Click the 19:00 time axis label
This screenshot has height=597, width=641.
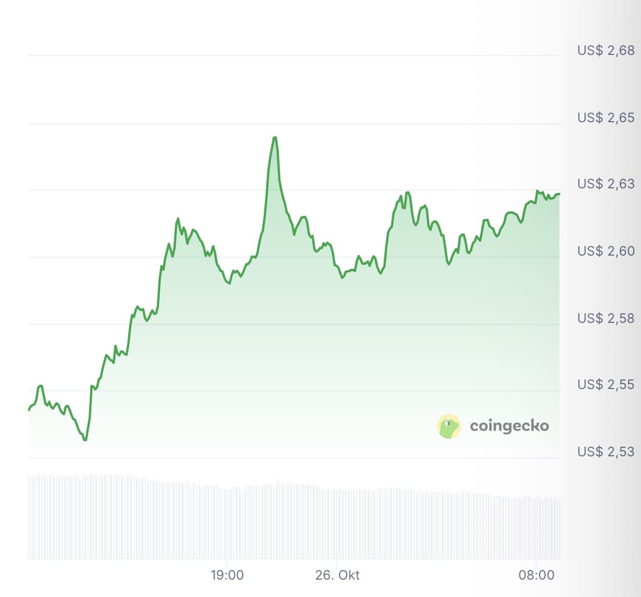click(227, 576)
